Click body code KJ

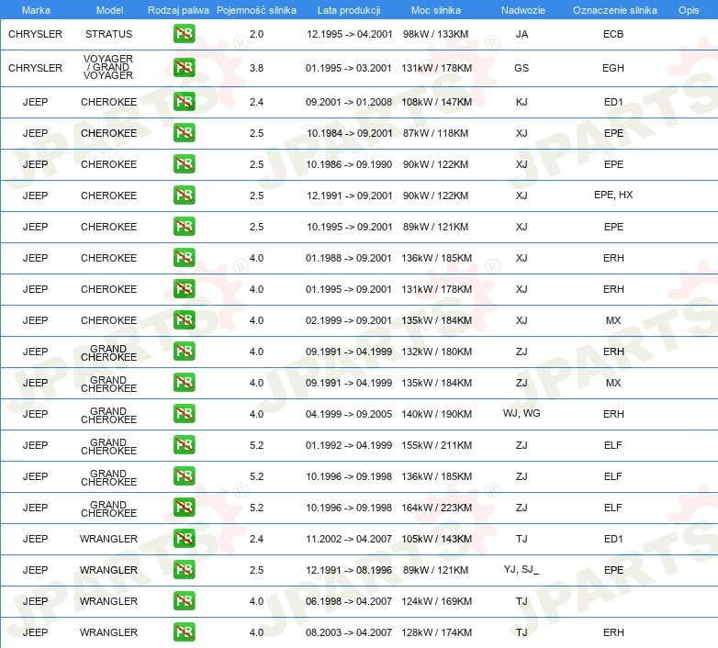coord(522,102)
